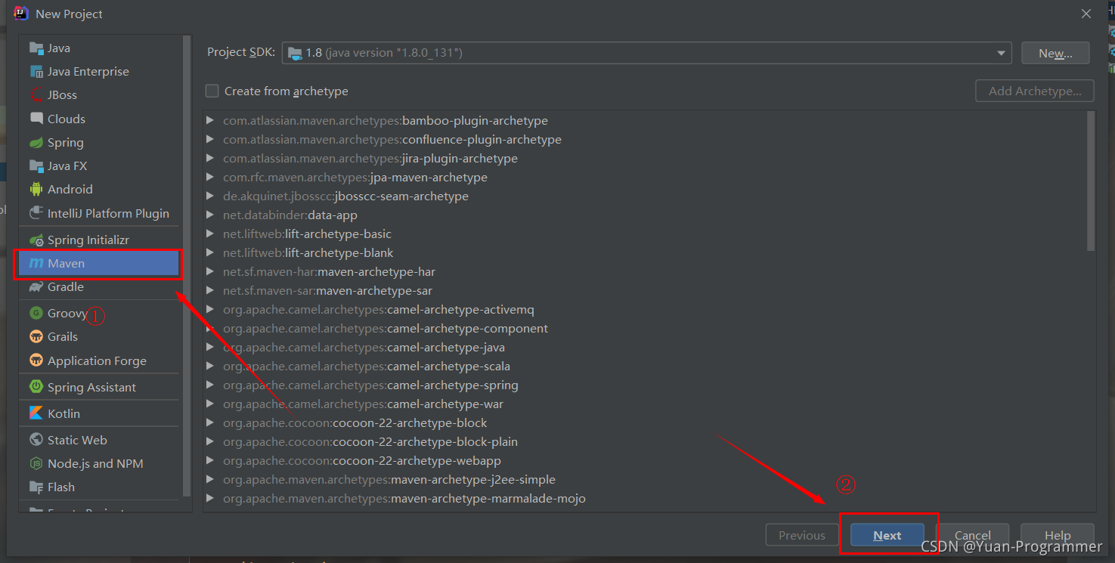Viewport: 1115px width, 563px height.
Task: Expand jpa-maven-archetype entry
Action: [x=210, y=178]
